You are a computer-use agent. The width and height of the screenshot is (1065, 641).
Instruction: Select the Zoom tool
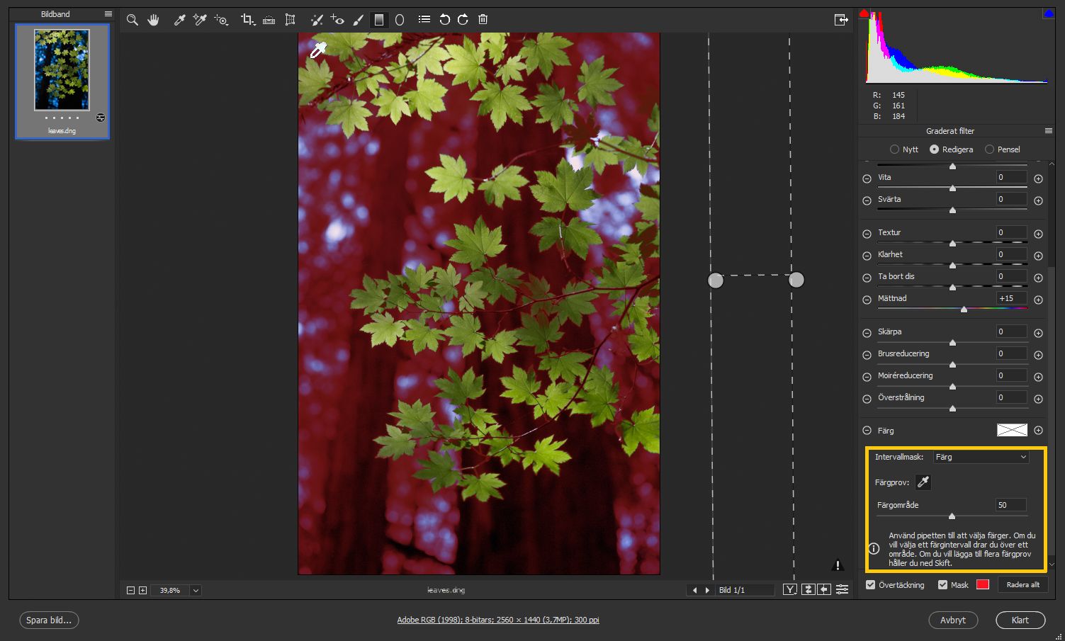132,20
